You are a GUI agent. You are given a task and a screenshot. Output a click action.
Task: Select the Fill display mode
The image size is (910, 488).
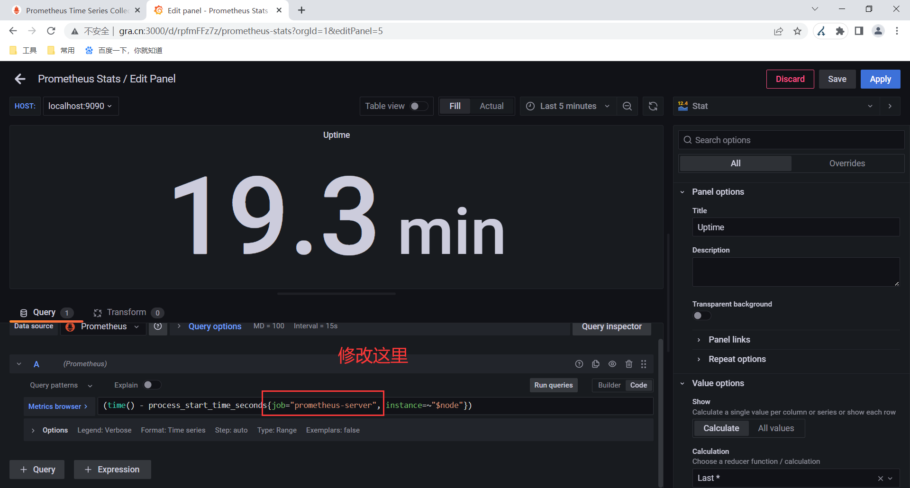455,106
